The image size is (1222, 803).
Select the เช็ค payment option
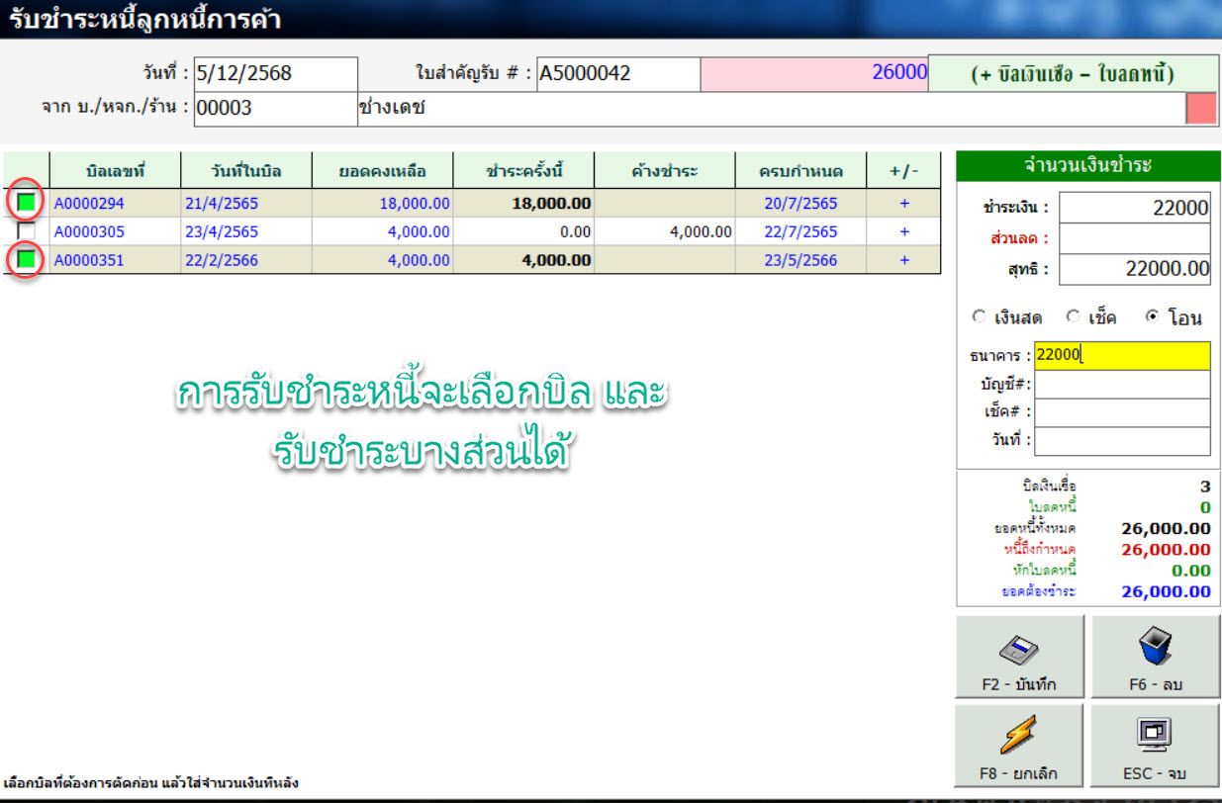1073,317
